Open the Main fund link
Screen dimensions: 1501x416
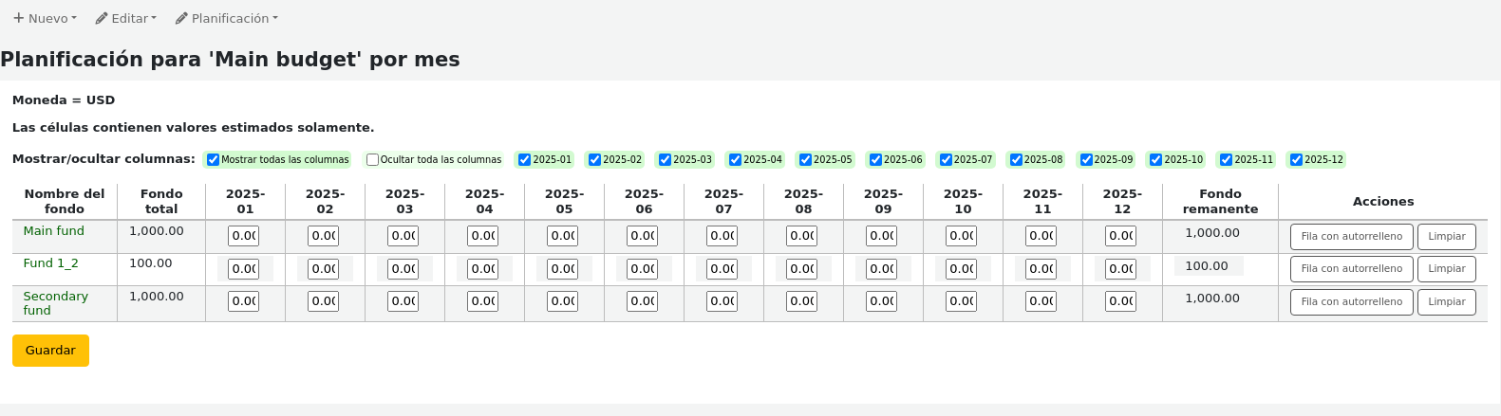(53, 231)
